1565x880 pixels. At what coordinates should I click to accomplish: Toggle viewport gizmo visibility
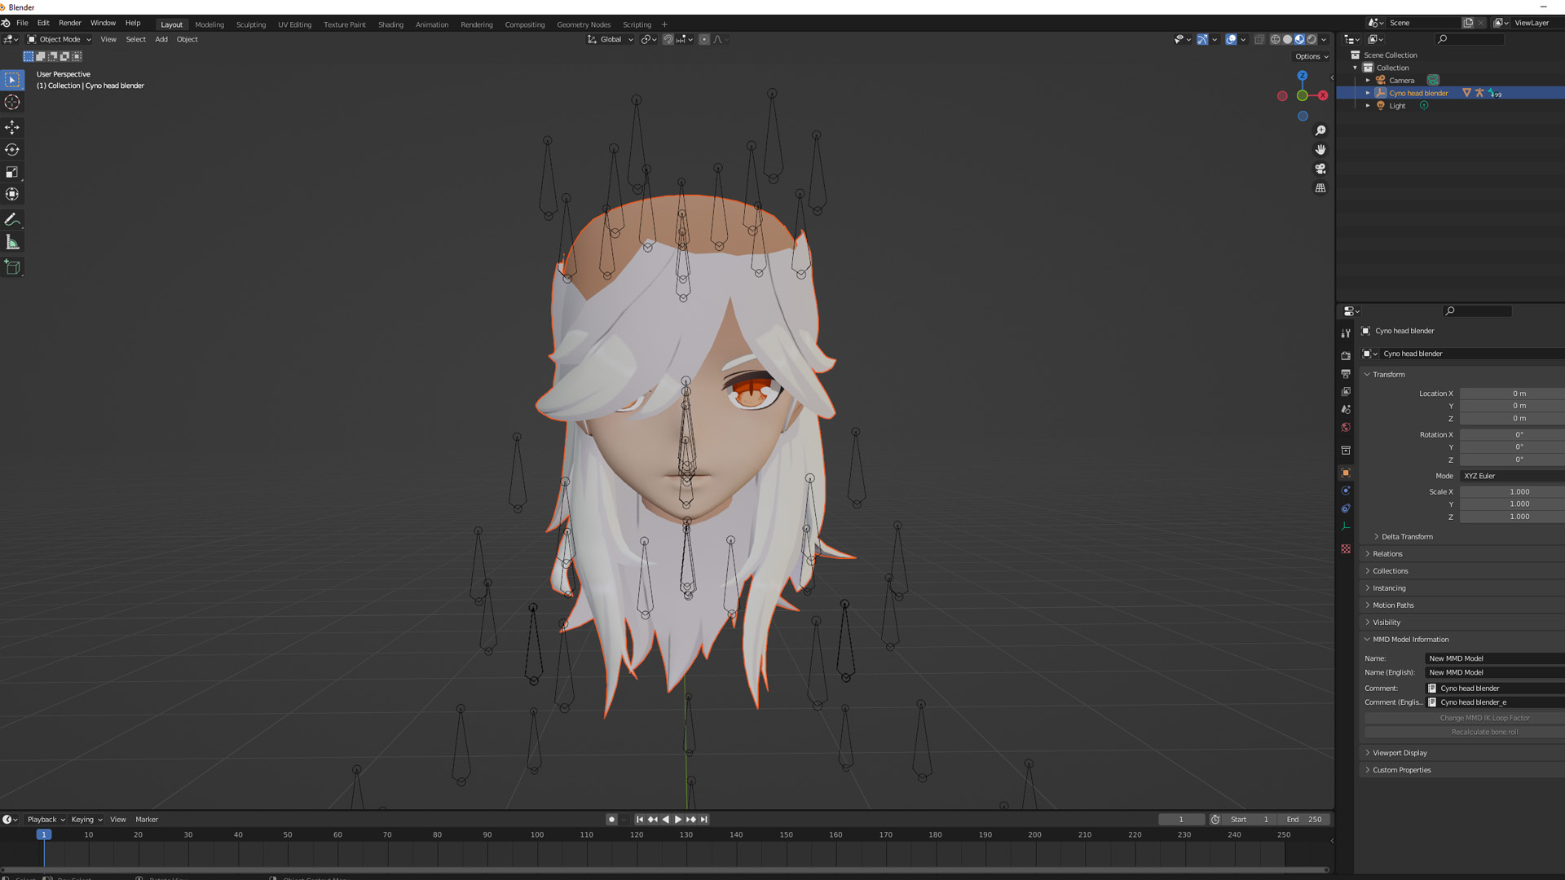[1202, 39]
